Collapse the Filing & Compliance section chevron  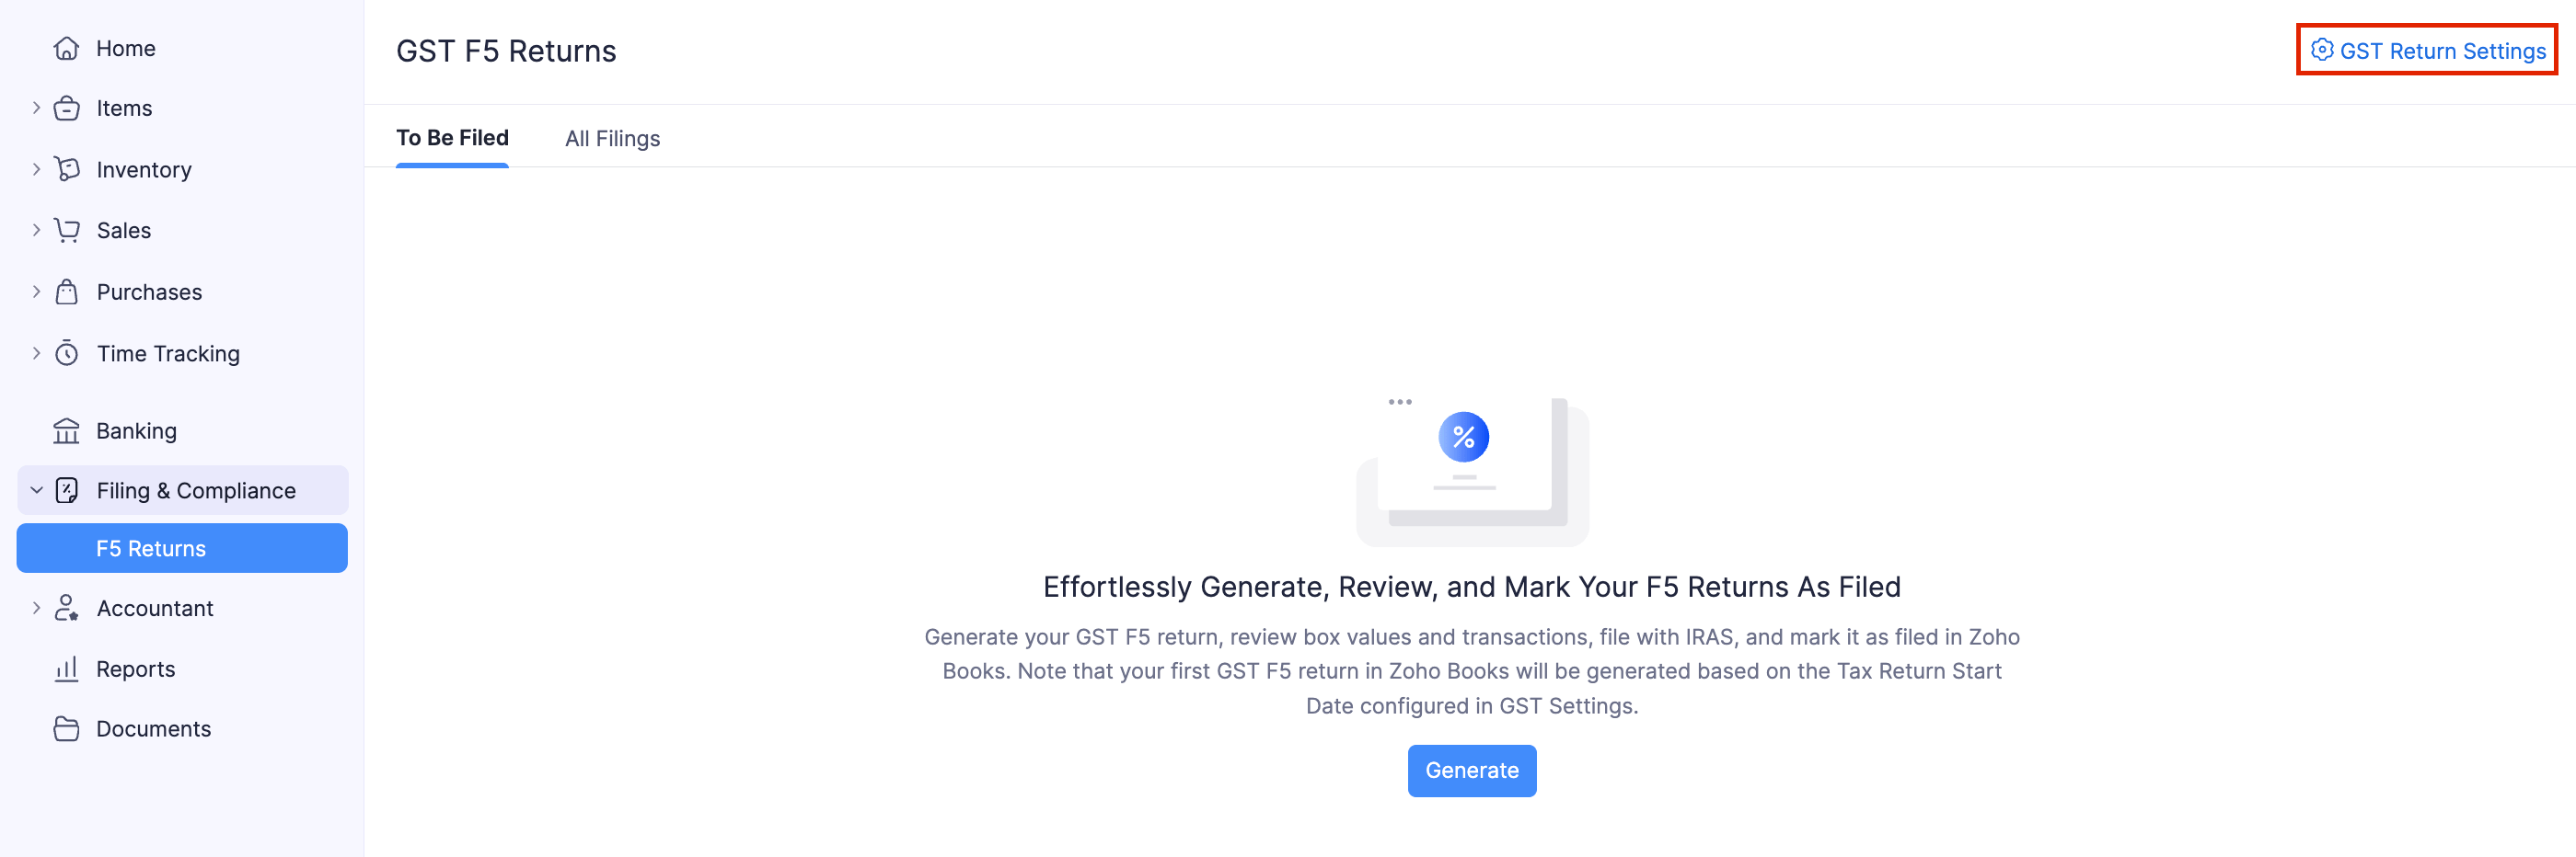tap(36, 490)
